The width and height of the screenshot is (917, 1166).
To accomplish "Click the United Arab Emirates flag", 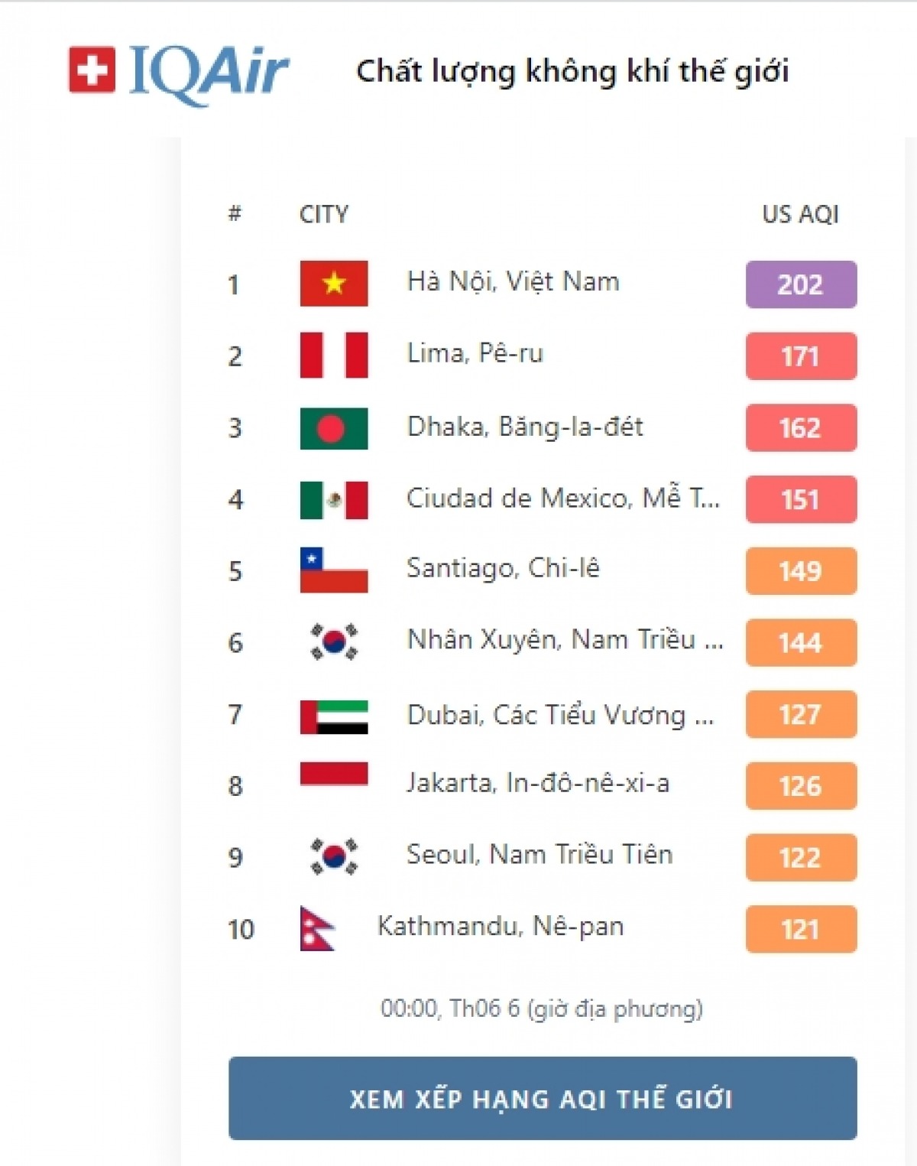I will (x=334, y=716).
